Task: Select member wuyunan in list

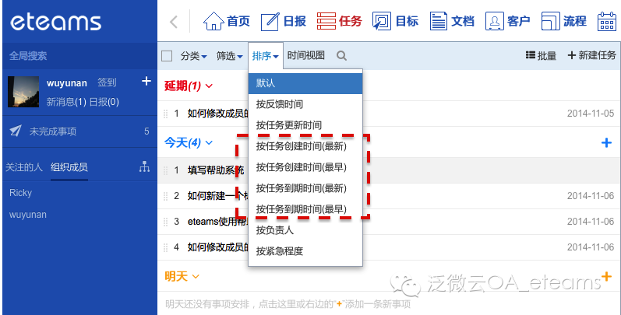Action: 28,215
